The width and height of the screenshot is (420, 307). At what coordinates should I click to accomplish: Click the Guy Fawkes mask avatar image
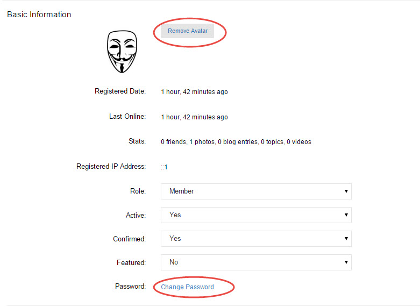pyautogui.click(x=122, y=52)
